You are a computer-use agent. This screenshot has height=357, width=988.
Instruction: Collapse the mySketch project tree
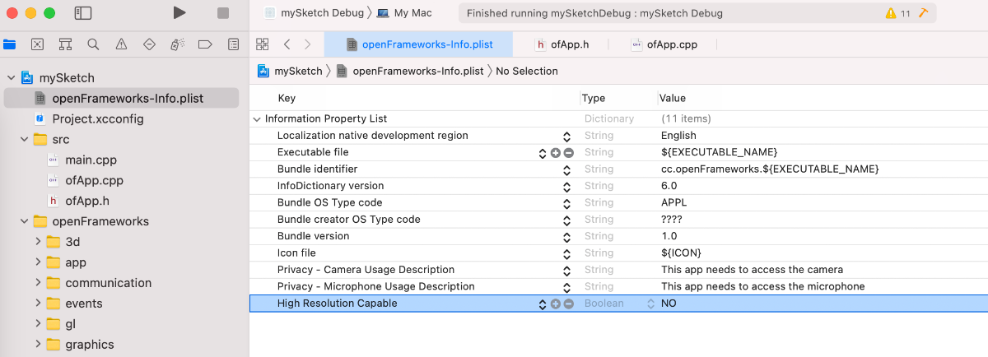tap(11, 78)
